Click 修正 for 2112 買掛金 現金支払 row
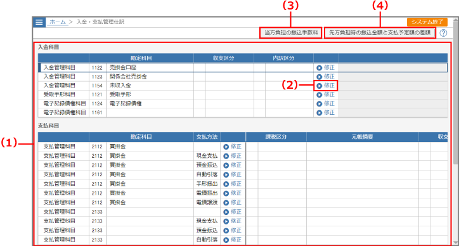This screenshot has width=459, height=246. click(x=233, y=156)
